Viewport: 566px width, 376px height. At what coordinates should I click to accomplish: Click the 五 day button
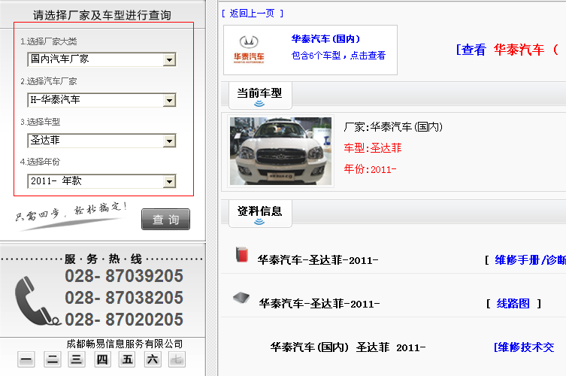127,359
